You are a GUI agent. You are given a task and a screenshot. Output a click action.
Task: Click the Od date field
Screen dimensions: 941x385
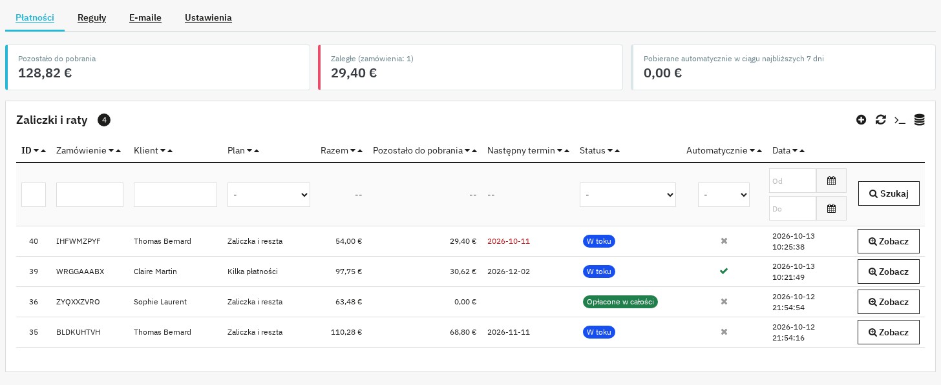(793, 181)
